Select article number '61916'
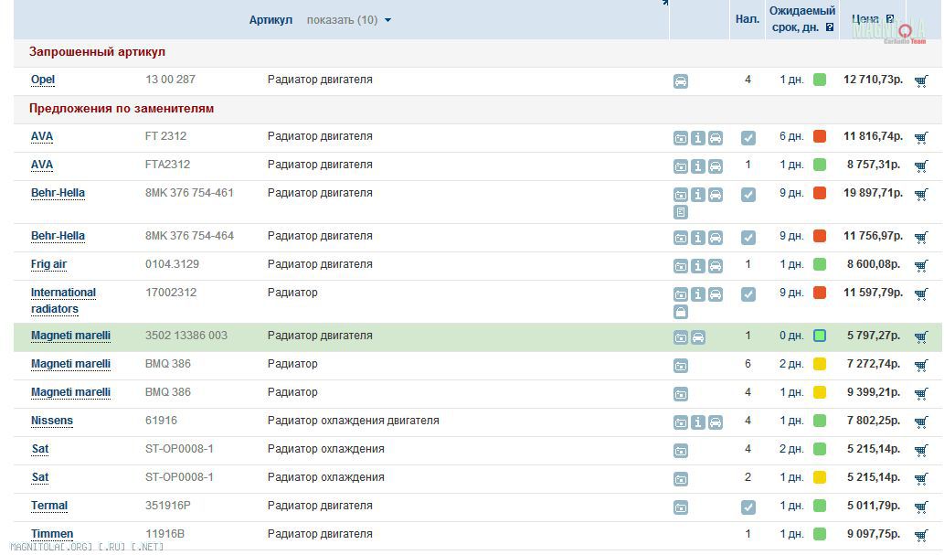The height and width of the screenshot is (555, 944). (161, 421)
